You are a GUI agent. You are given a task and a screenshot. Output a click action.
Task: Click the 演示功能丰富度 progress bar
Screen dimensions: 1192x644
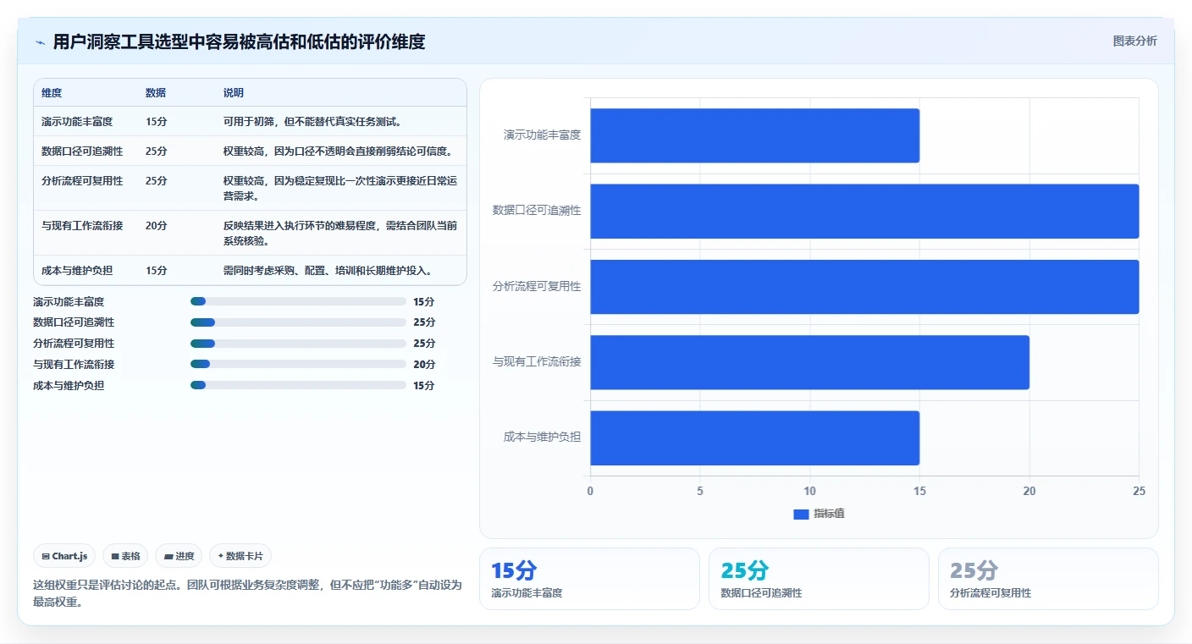tap(299, 301)
